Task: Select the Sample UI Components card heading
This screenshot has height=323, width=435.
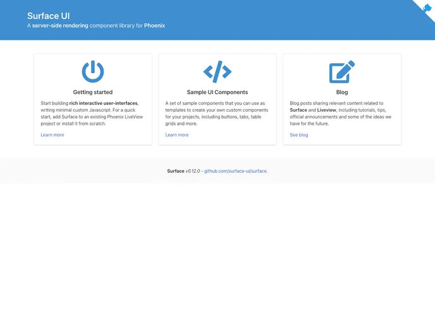Action: (217, 92)
